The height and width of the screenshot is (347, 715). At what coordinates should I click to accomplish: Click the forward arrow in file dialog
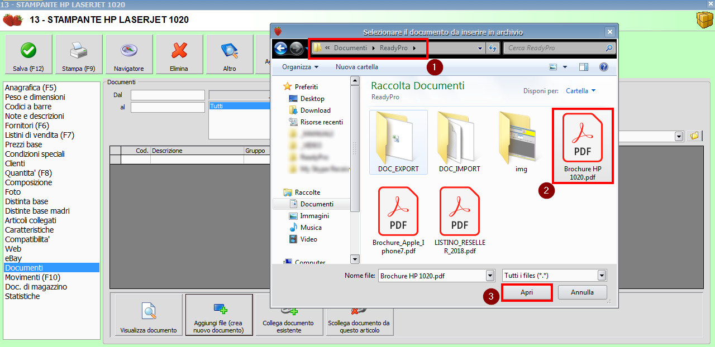pyautogui.click(x=297, y=49)
